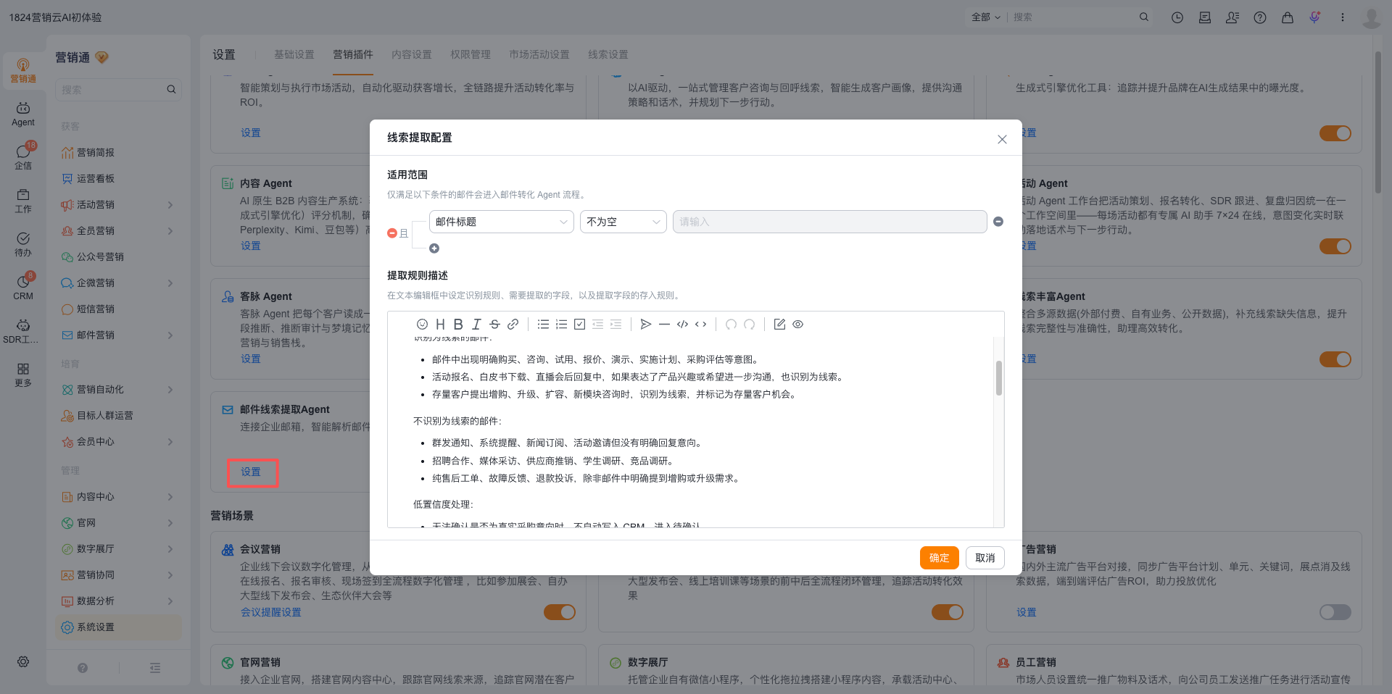Open the Agent section in left sidebar
This screenshot has height=694, width=1392.
(23, 114)
